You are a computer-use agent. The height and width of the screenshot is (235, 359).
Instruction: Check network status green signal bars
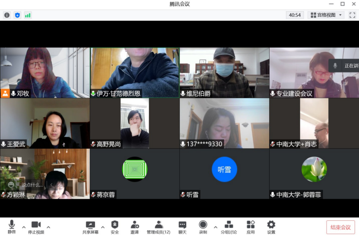[28, 15]
